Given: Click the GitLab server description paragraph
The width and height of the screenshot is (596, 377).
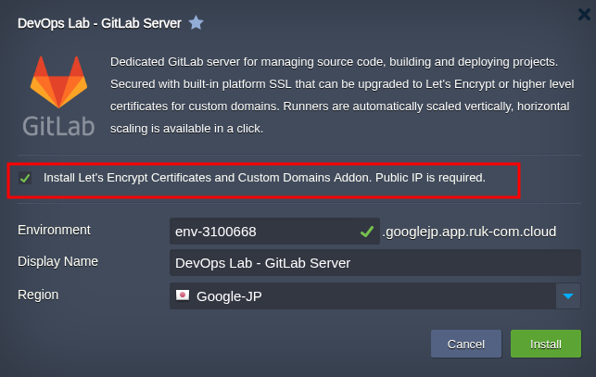Looking at the screenshot, I should tap(342, 95).
